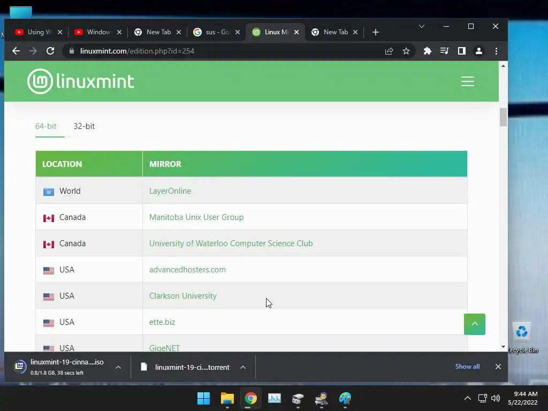Click 'Canada' in the Manitoba row
Image resolution: width=548 pixels, height=411 pixels.
click(x=72, y=217)
